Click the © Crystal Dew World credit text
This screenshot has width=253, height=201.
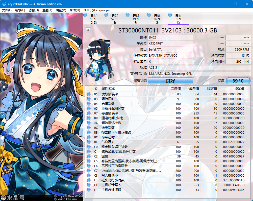click(x=68, y=196)
